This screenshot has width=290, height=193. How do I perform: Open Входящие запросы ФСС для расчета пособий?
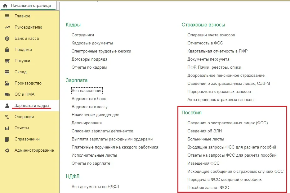232,147
